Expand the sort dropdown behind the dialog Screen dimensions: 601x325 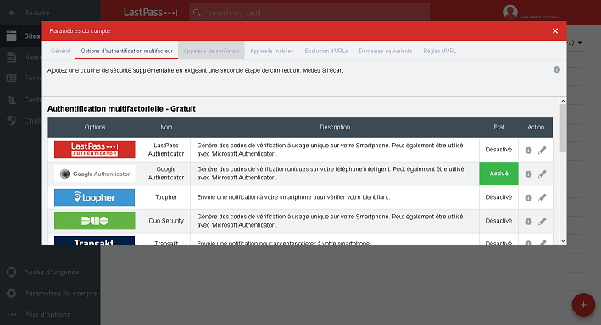(579, 42)
